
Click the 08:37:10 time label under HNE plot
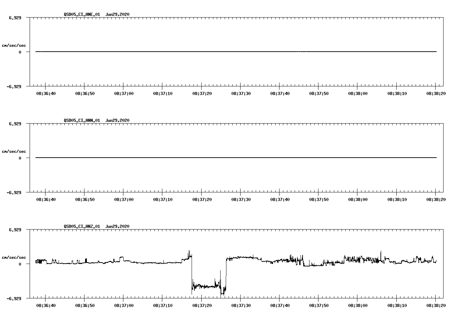tap(163, 94)
